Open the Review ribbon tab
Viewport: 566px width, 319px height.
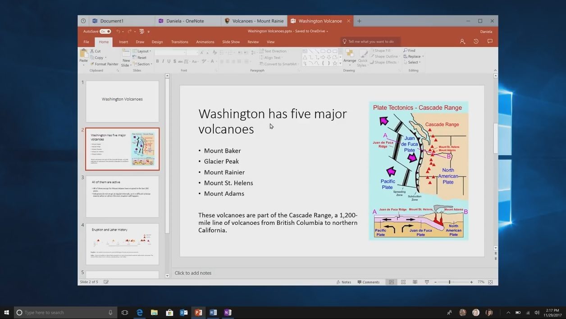pos(253,42)
